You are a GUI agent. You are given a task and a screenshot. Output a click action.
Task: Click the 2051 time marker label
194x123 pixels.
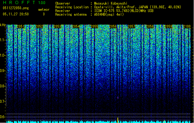pos(21,26)
